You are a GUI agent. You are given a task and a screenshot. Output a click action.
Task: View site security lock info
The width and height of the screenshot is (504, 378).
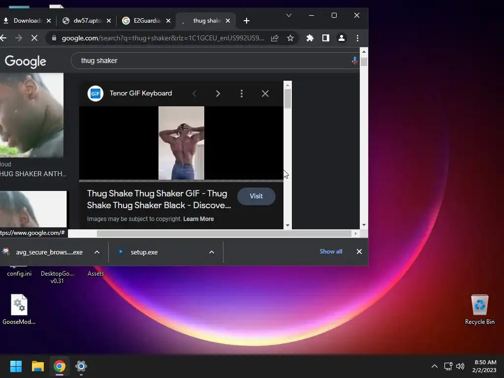click(54, 38)
